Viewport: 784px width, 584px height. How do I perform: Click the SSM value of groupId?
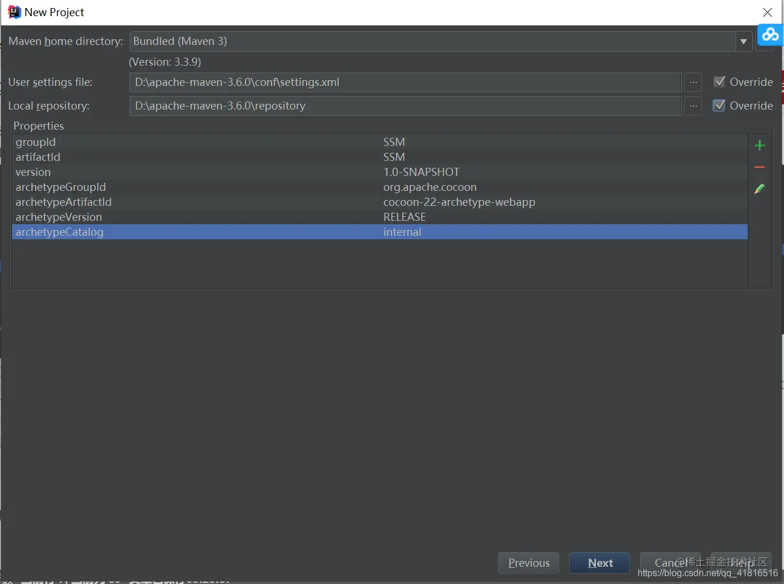click(x=394, y=142)
